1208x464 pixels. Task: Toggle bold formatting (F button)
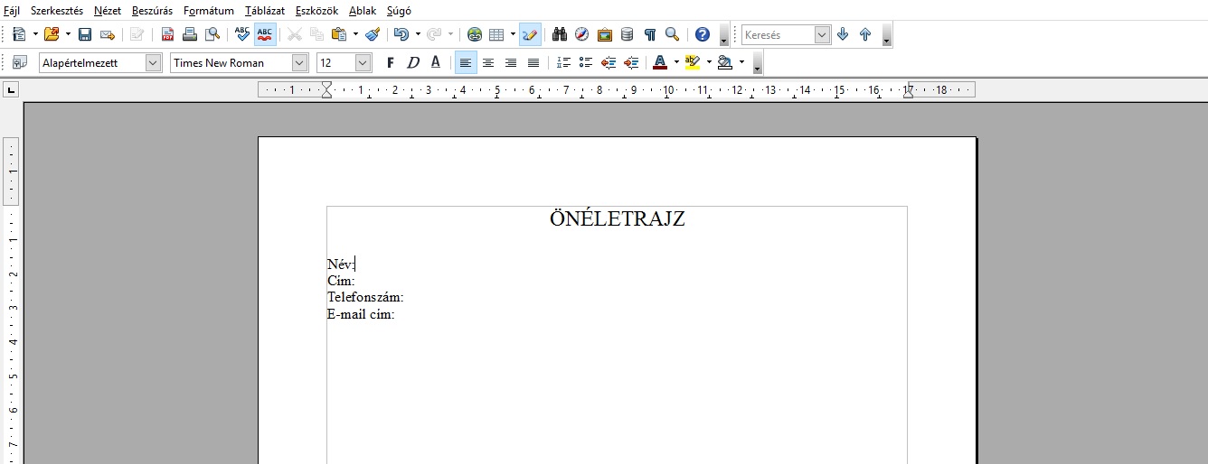coord(391,62)
